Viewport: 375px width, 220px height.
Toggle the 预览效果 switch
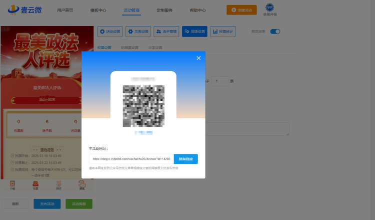coord(275,32)
